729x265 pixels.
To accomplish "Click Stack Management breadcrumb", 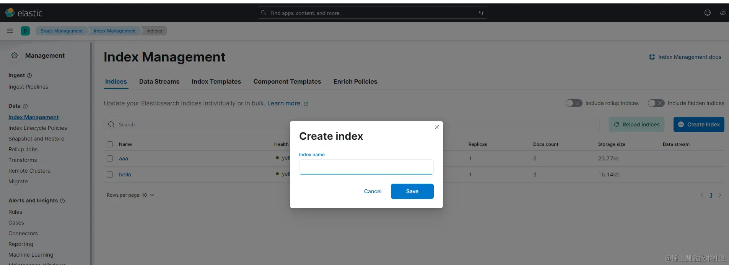I will pyautogui.click(x=62, y=31).
